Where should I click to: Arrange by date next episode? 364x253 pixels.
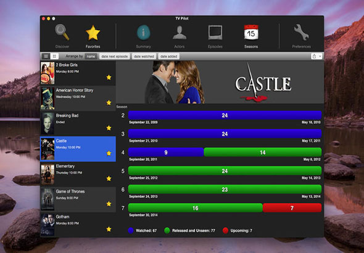pyautogui.click(x=115, y=56)
